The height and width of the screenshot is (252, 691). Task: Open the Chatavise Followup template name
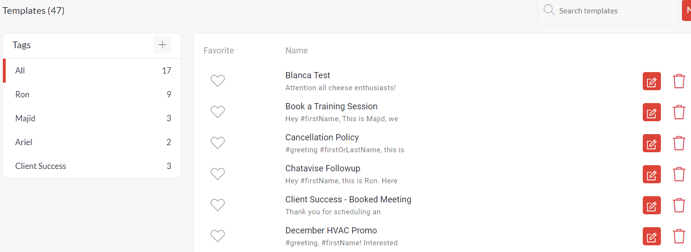coord(323,168)
